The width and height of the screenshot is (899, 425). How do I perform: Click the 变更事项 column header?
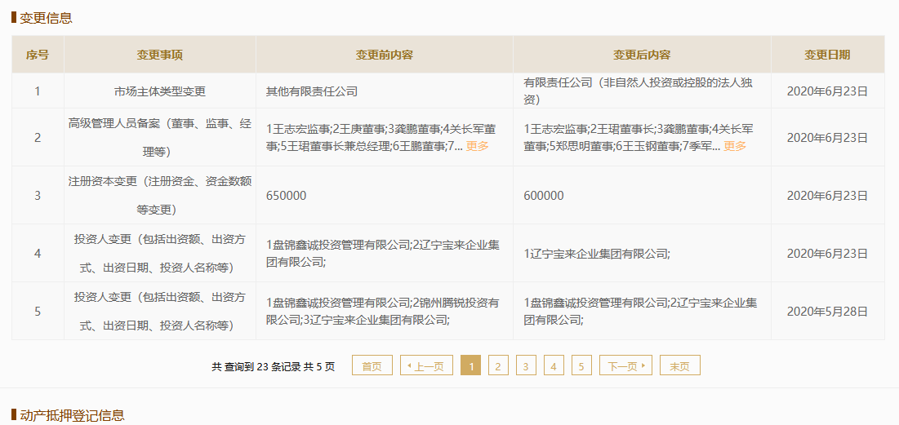tap(160, 55)
